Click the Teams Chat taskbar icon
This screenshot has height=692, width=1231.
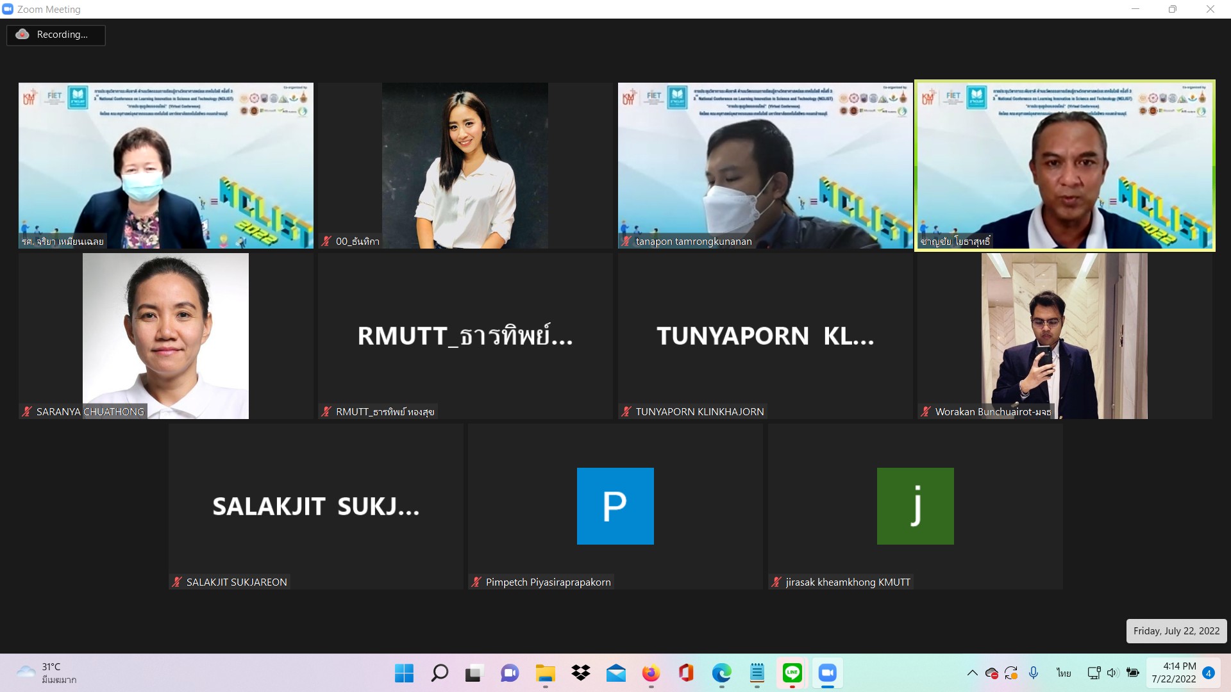(x=510, y=673)
